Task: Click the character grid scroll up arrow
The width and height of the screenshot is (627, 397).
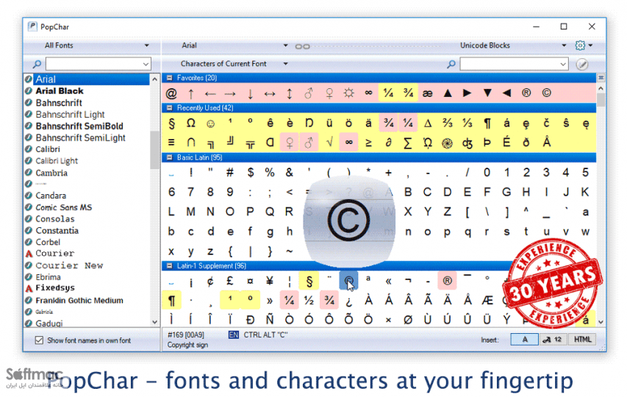Action: (601, 88)
